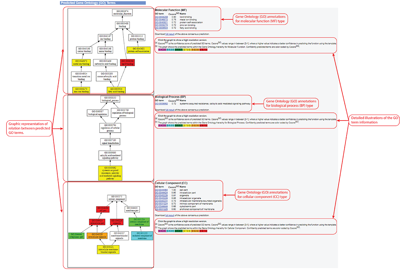Select the membrane part graph node

point(132,210)
